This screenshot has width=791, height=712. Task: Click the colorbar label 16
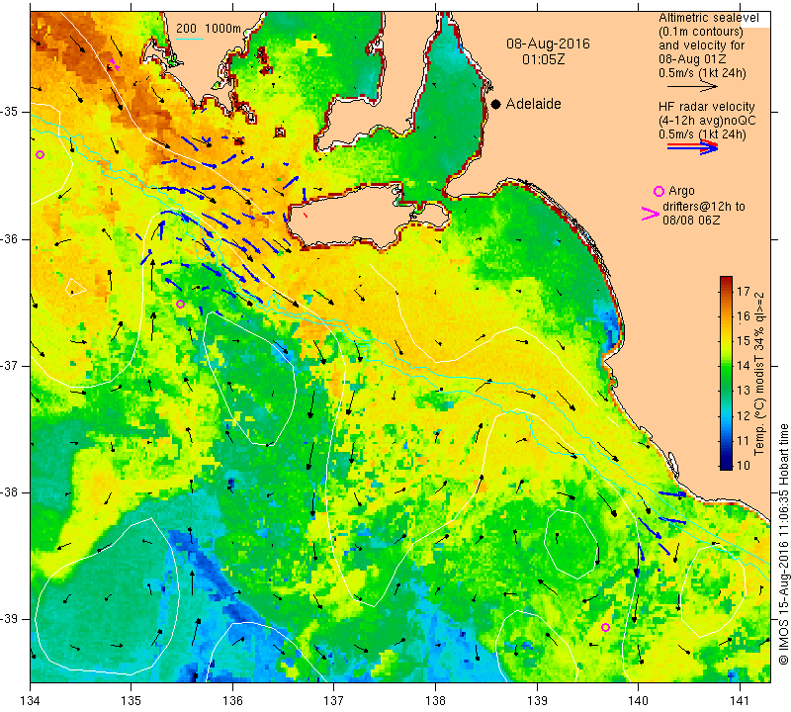tap(744, 315)
